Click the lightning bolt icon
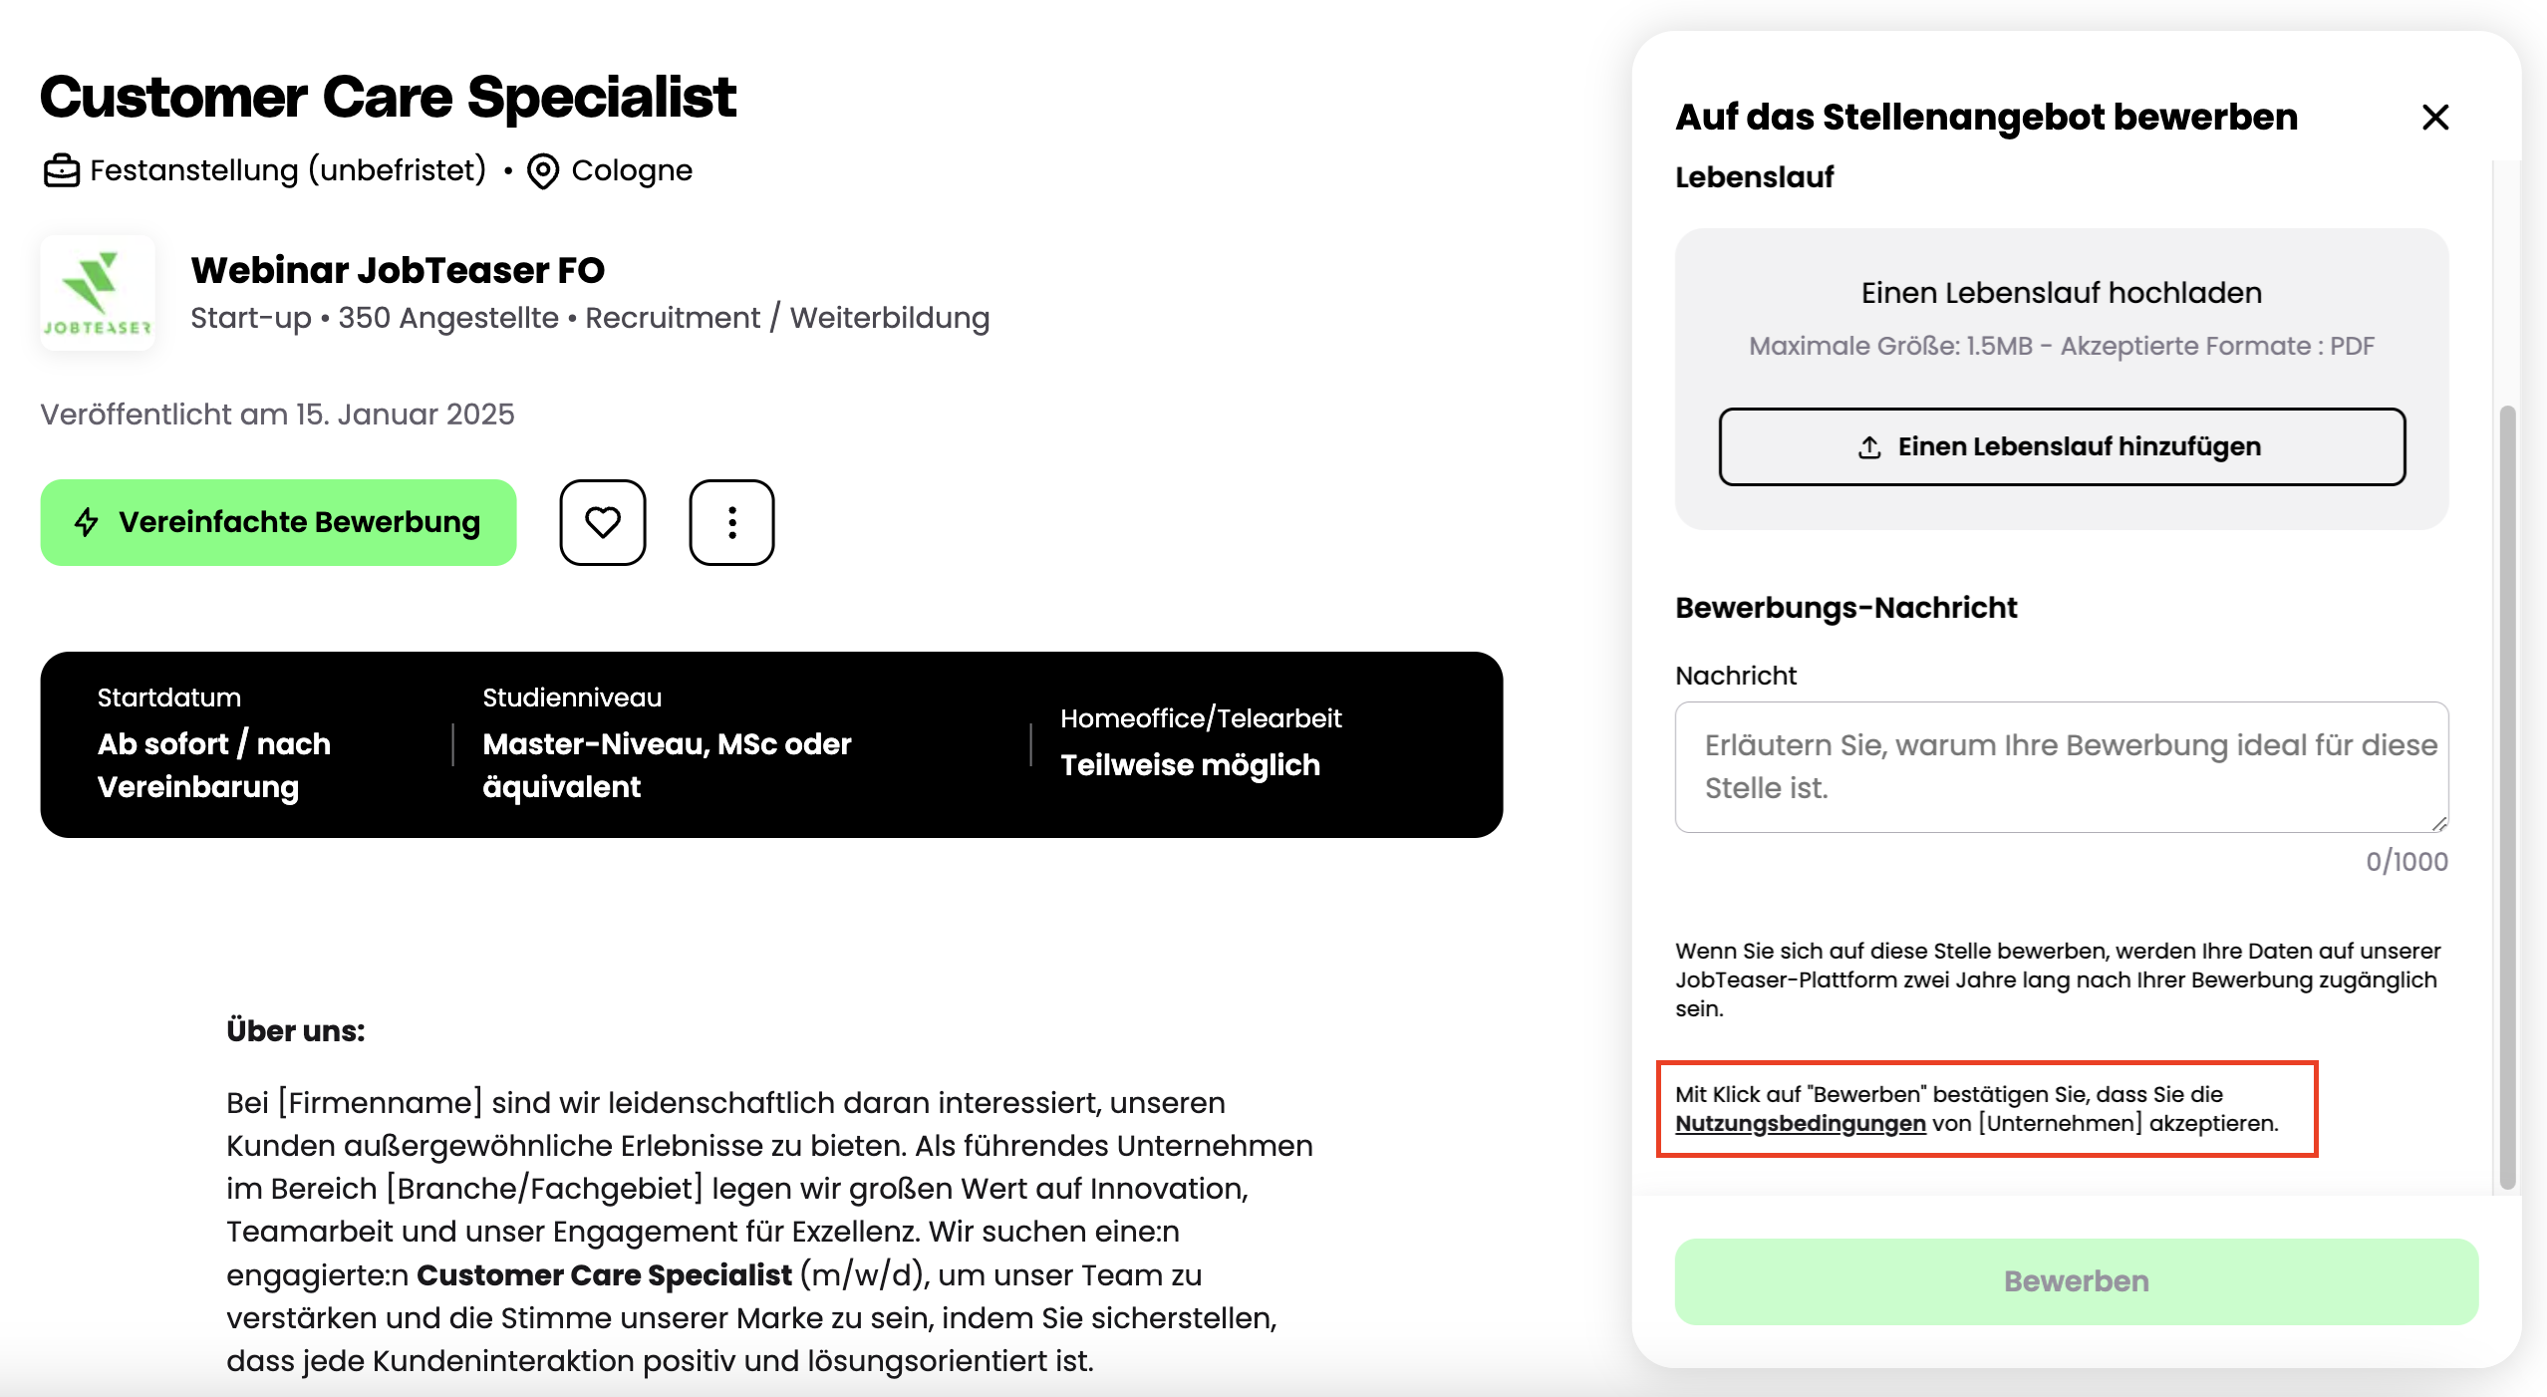This screenshot has width=2547, height=1397. (x=88, y=522)
